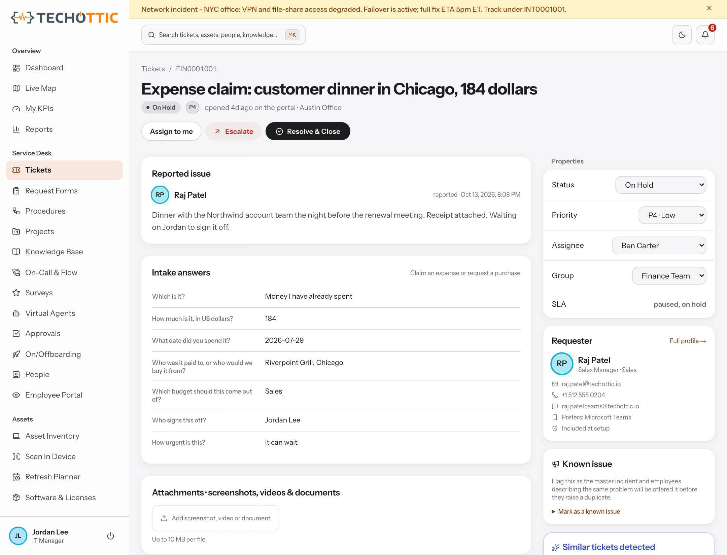The image size is (727, 555).
Task: Open the Reports chart icon
Action: (16, 129)
